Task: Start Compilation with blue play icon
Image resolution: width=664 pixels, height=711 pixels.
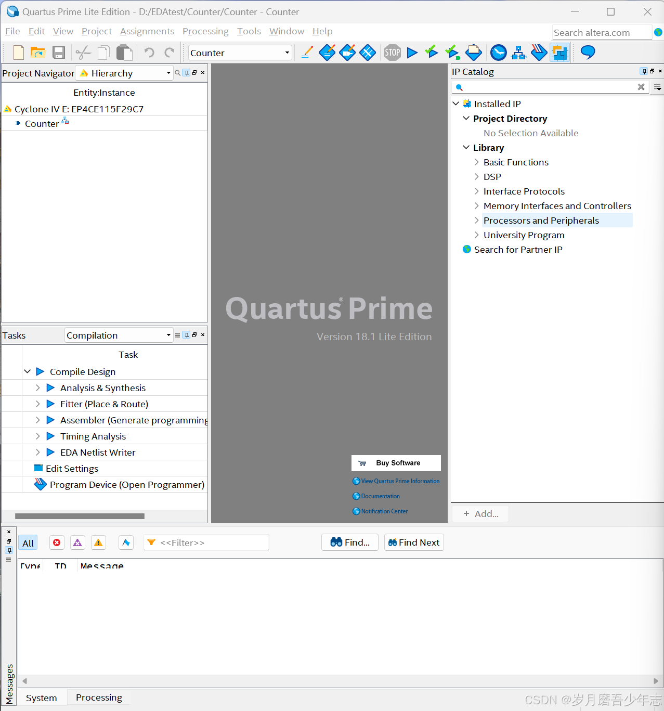Action: 412,53
